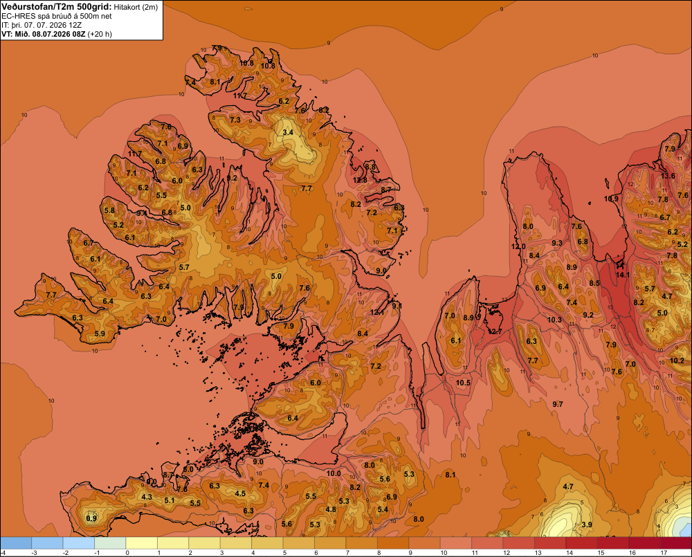Select the 13.6 temperature label
692x557 pixels.
coord(668,176)
